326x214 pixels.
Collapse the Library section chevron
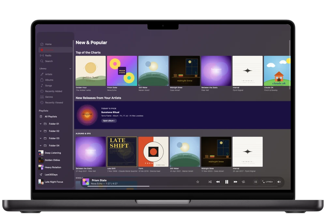70,69
